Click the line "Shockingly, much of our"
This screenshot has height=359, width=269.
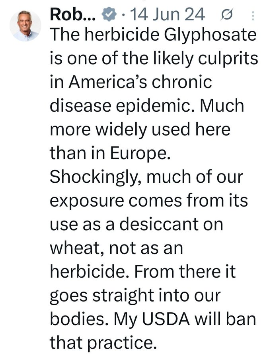[146, 177]
